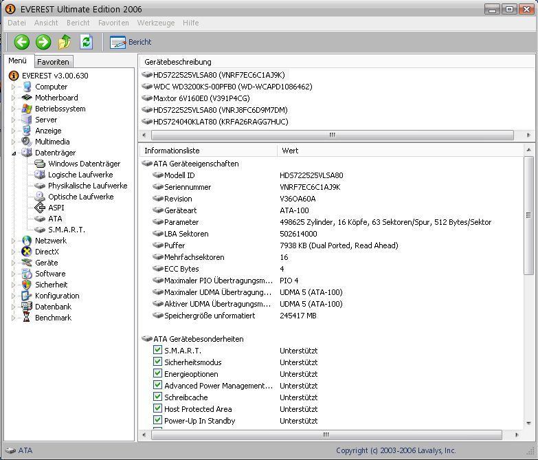Open the Bericht menu in menu bar
This screenshot has height=460, width=538.
point(78,23)
